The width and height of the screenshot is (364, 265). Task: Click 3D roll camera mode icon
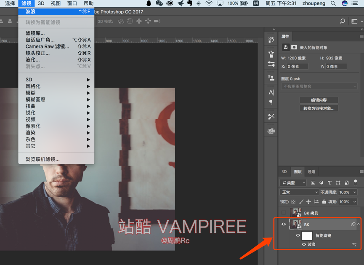click(130, 21)
